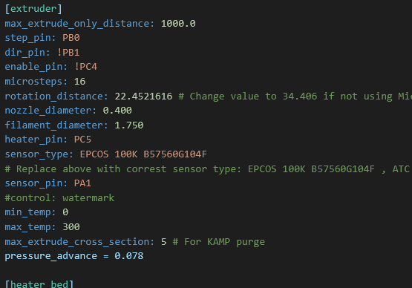
Task: Click the enable_pin value !PC4
Action: click(x=85, y=67)
